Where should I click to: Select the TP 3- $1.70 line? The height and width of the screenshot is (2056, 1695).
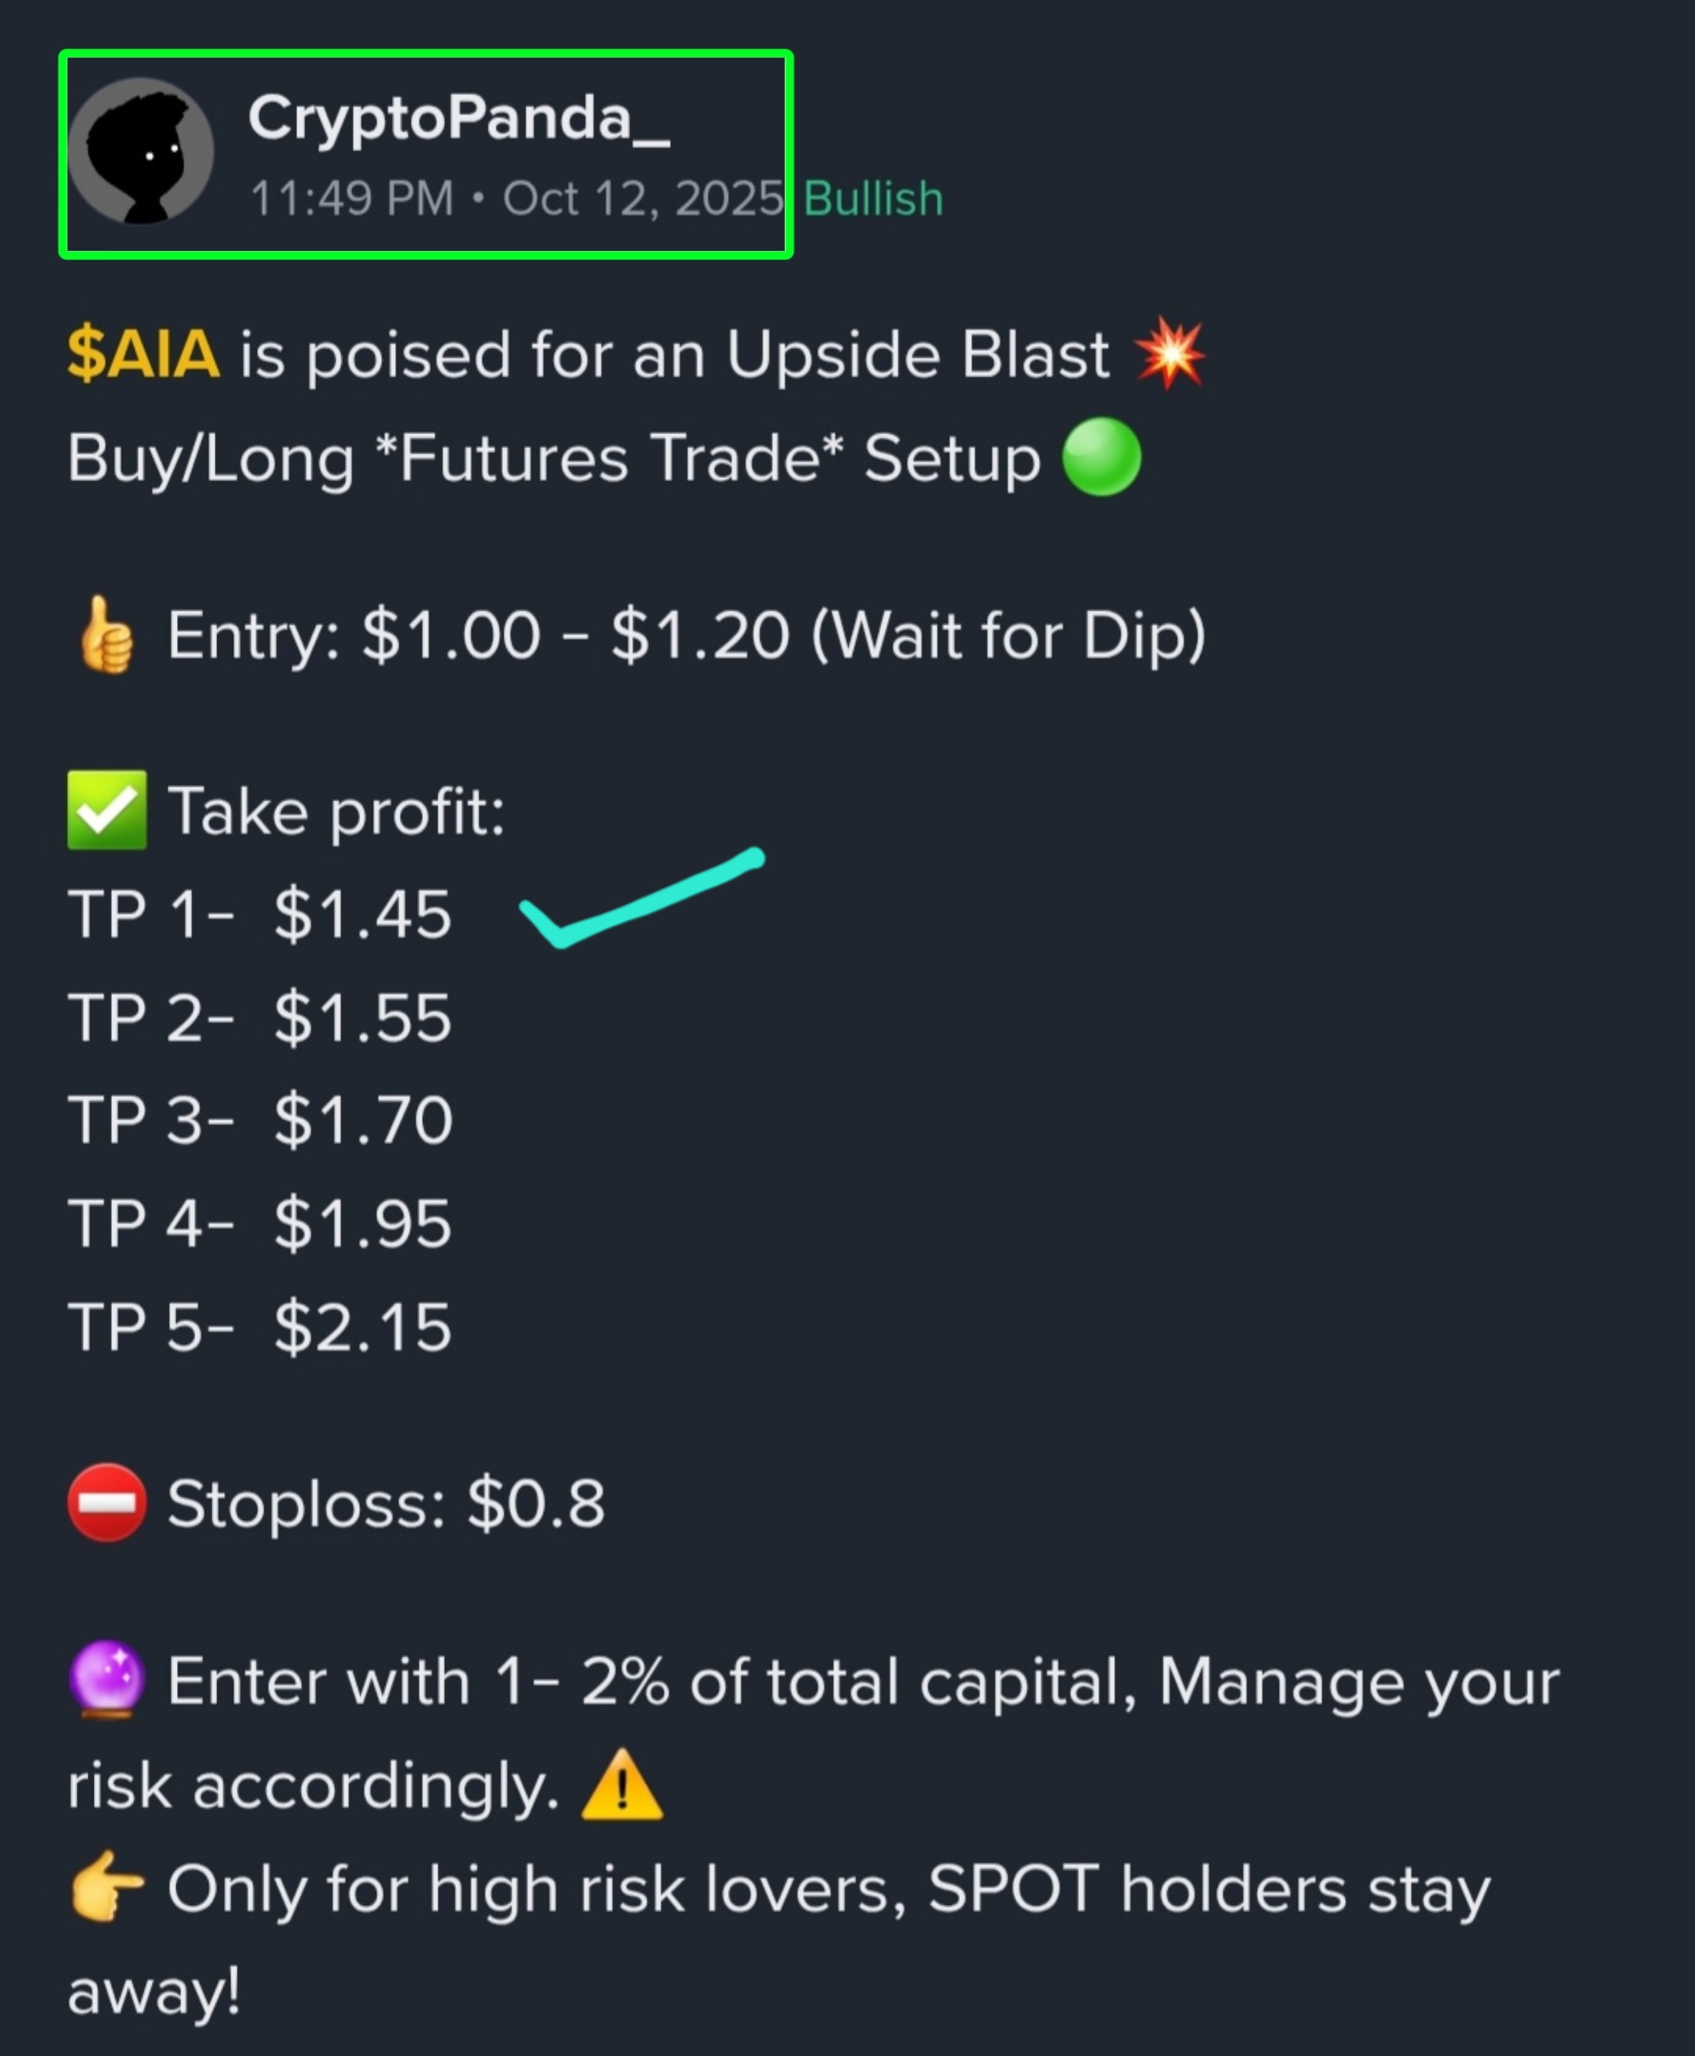(259, 1119)
